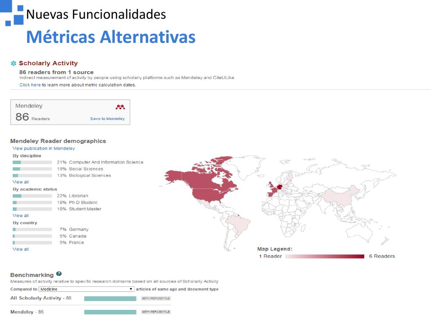This screenshot has width=431, height=323.
Task: Click the Biological Sciences percentage bar
Action: [32, 175]
